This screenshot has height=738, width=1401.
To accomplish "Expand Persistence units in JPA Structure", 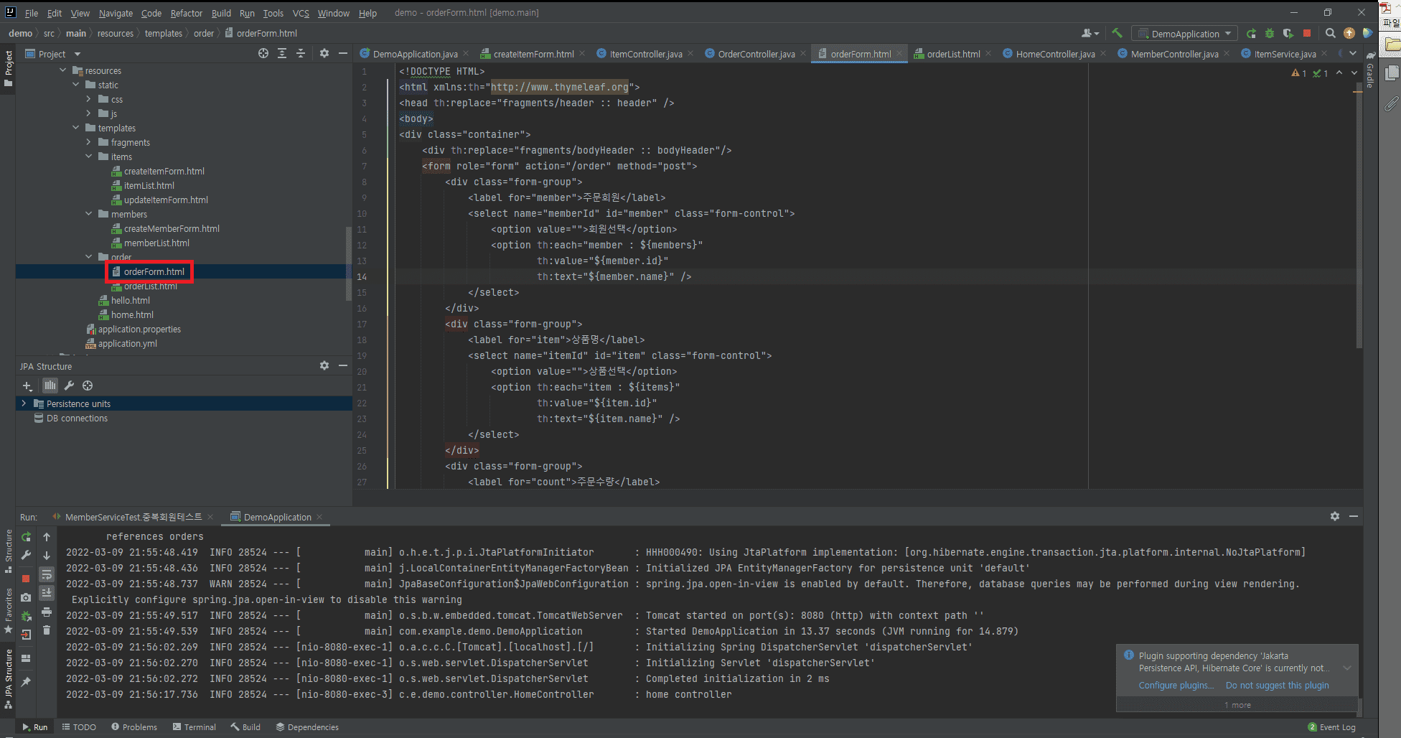I will pyautogui.click(x=24, y=403).
